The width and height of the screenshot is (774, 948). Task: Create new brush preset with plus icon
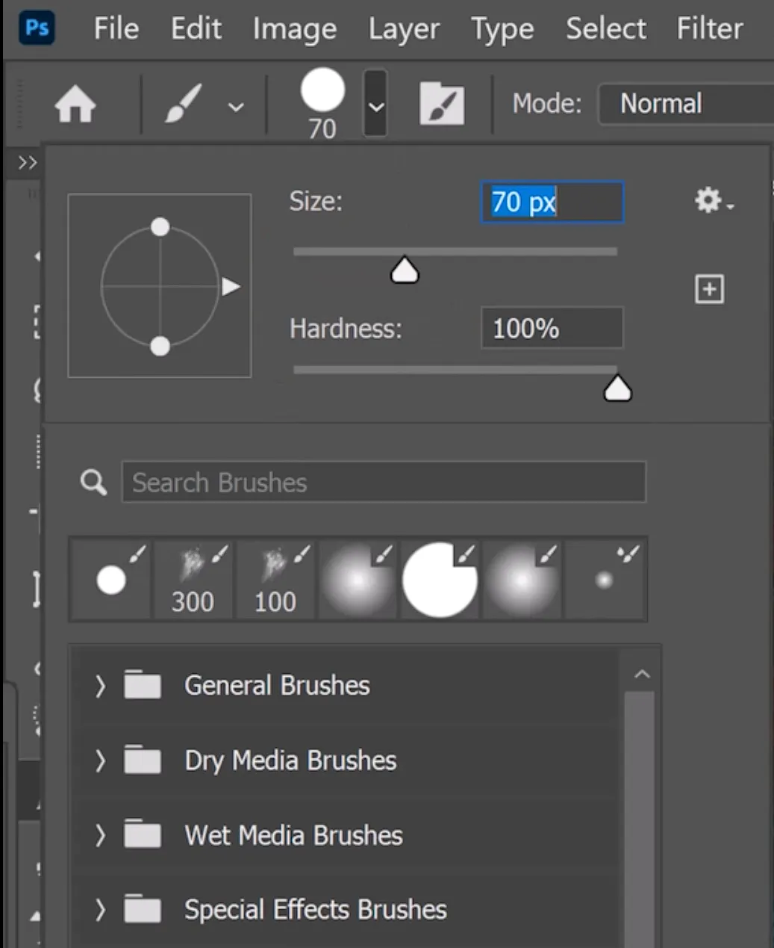pos(709,289)
